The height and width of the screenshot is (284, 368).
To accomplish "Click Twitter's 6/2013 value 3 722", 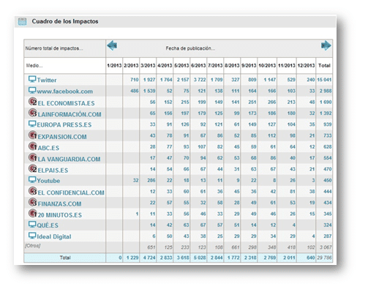I will tap(200, 80).
